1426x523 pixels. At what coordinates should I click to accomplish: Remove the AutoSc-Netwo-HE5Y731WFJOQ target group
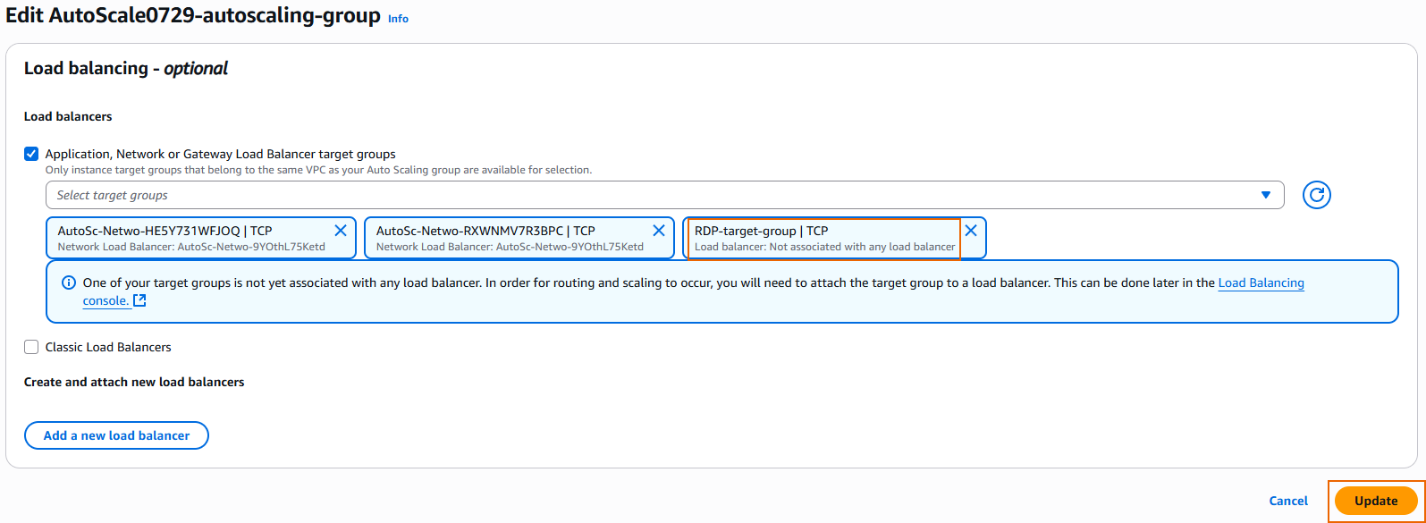(341, 231)
